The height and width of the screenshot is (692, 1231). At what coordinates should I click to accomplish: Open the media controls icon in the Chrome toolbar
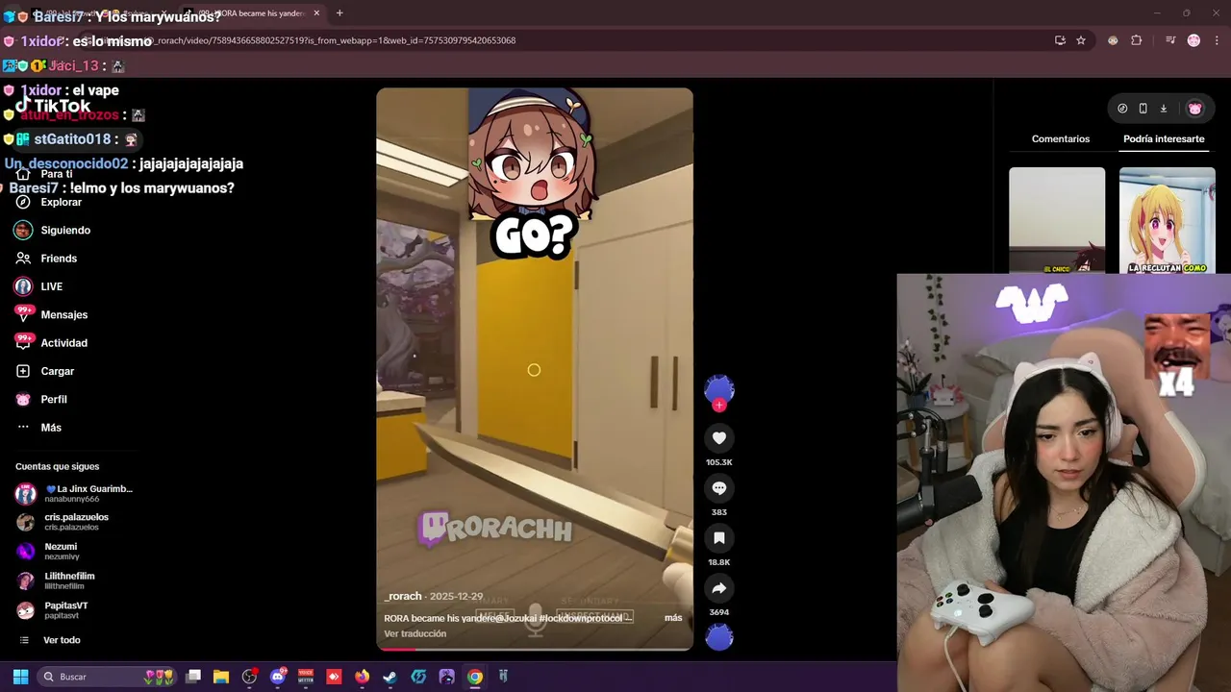(1170, 40)
